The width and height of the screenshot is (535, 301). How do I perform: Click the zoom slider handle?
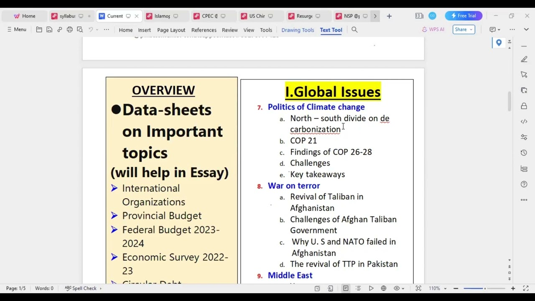point(485,288)
